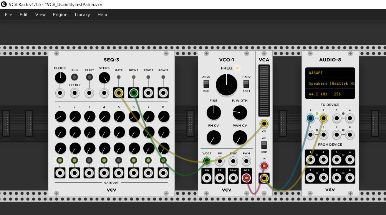
Task: Click the VCV Rack logo in title bar
Action: (4, 4)
